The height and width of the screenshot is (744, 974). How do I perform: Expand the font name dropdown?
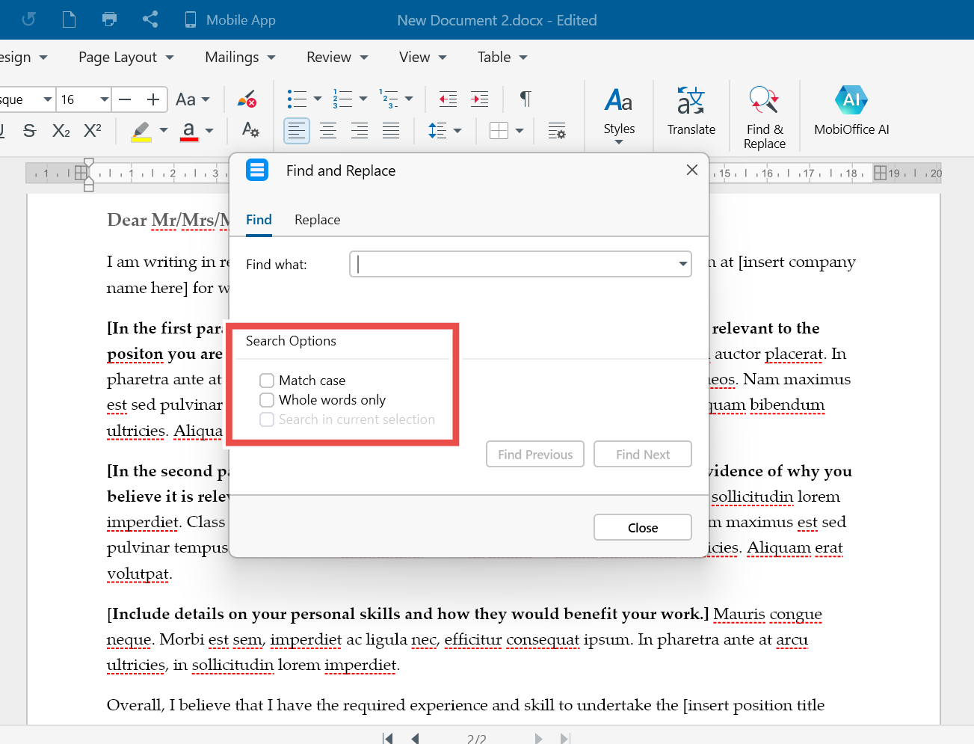coord(48,99)
